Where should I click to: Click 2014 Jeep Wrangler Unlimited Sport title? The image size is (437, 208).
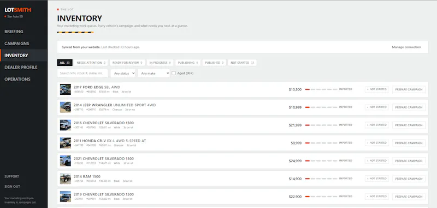115,105
